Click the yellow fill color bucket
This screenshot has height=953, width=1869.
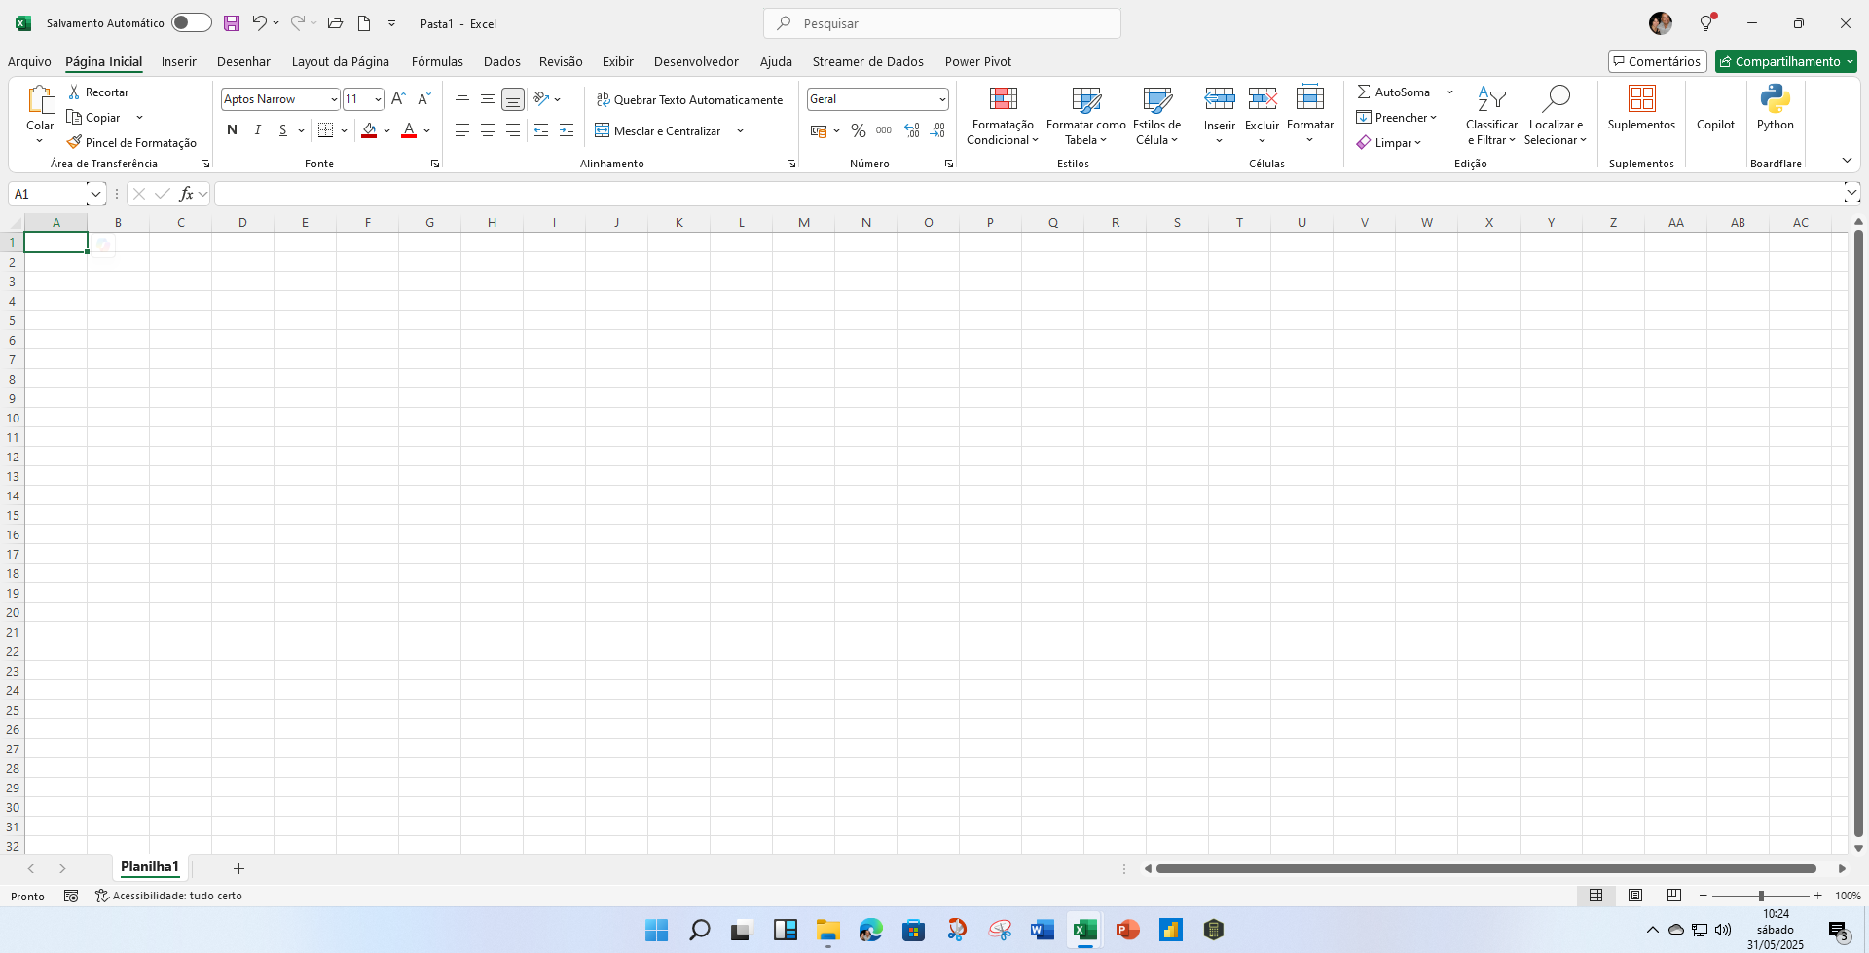point(369,130)
